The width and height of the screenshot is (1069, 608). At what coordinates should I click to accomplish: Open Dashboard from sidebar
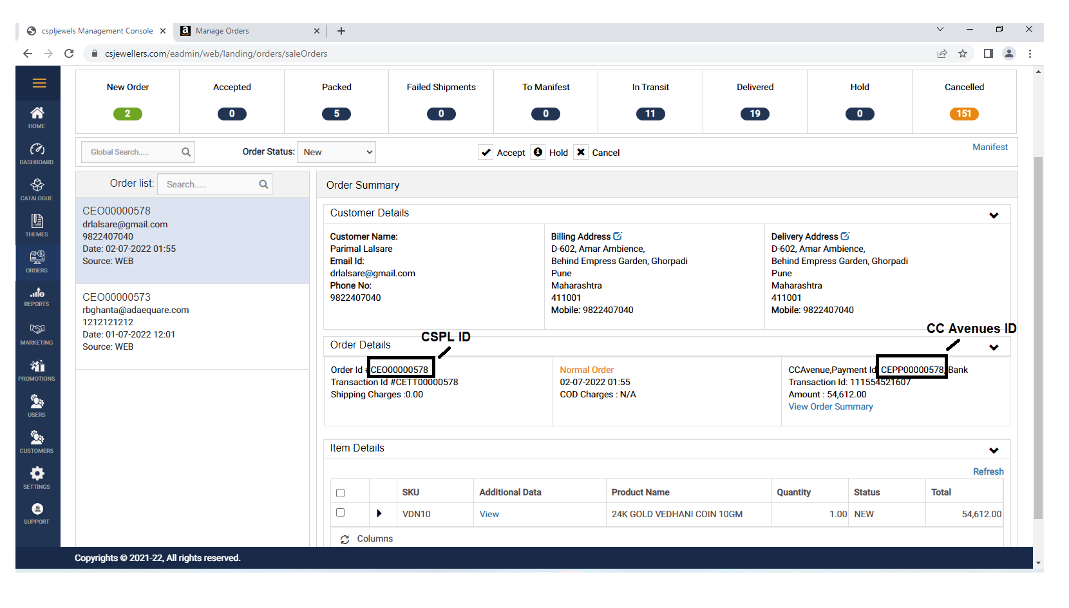(x=37, y=154)
